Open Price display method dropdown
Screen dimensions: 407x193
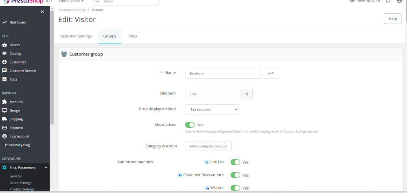(212, 110)
